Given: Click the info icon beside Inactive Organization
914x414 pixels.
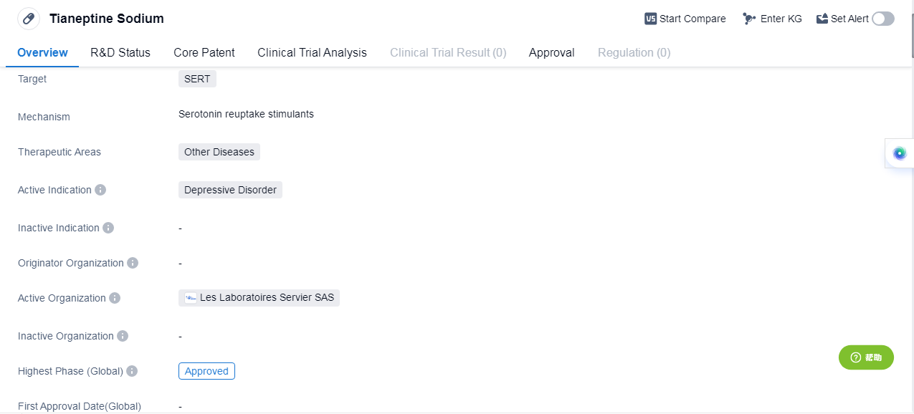Looking at the screenshot, I should click(x=123, y=336).
